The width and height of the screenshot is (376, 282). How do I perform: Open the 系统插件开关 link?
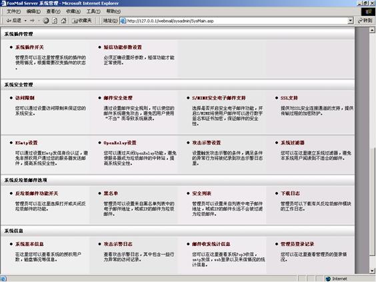pos(29,47)
